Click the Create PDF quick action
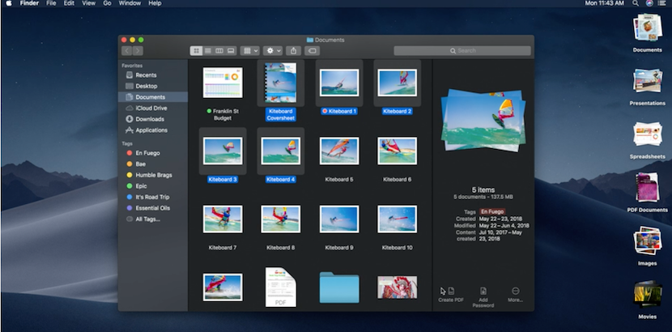The height and width of the screenshot is (332, 672). tap(451, 293)
